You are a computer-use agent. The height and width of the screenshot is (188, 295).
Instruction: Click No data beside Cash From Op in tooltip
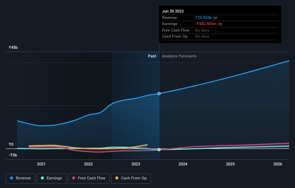[x=202, y=37]
